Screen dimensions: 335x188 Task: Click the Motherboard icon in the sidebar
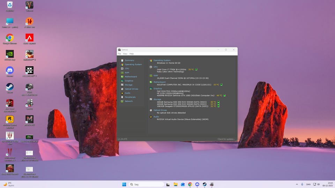pyautogui.click(x=122, y=77)
